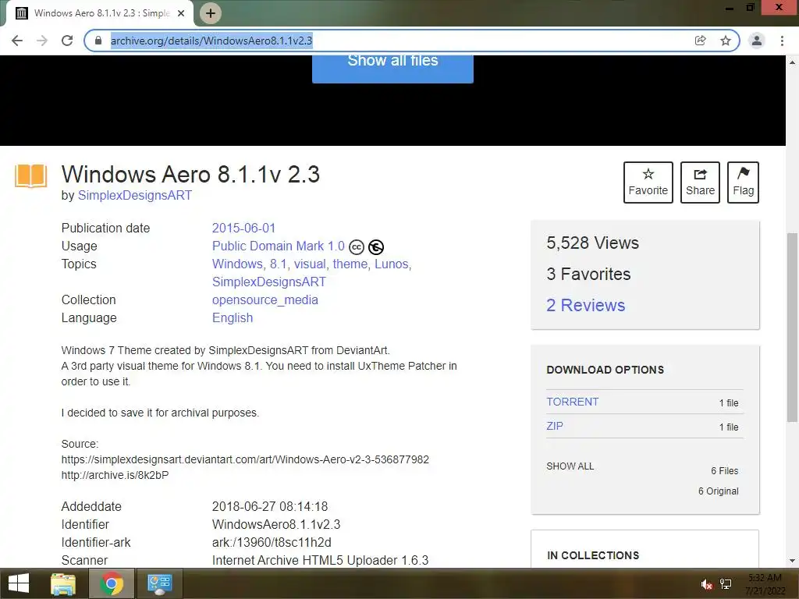Click the scrollbar up arrow
The image size is (799, 599).
coord(793,62)
